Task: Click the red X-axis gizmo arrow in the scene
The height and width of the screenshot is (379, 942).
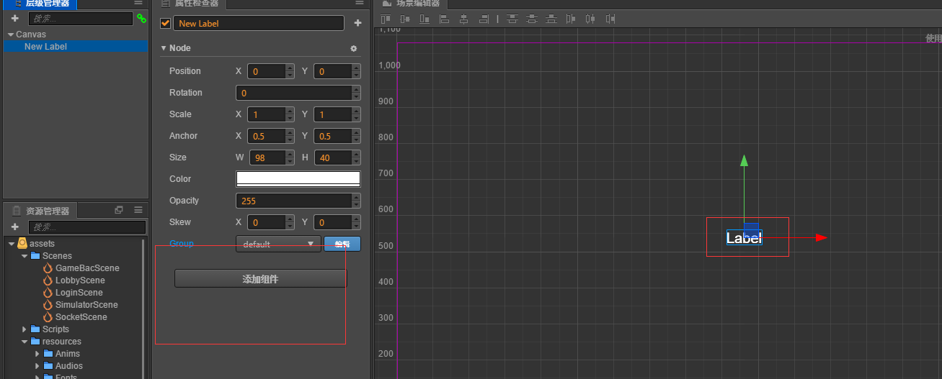Action: tap(821, 237)
